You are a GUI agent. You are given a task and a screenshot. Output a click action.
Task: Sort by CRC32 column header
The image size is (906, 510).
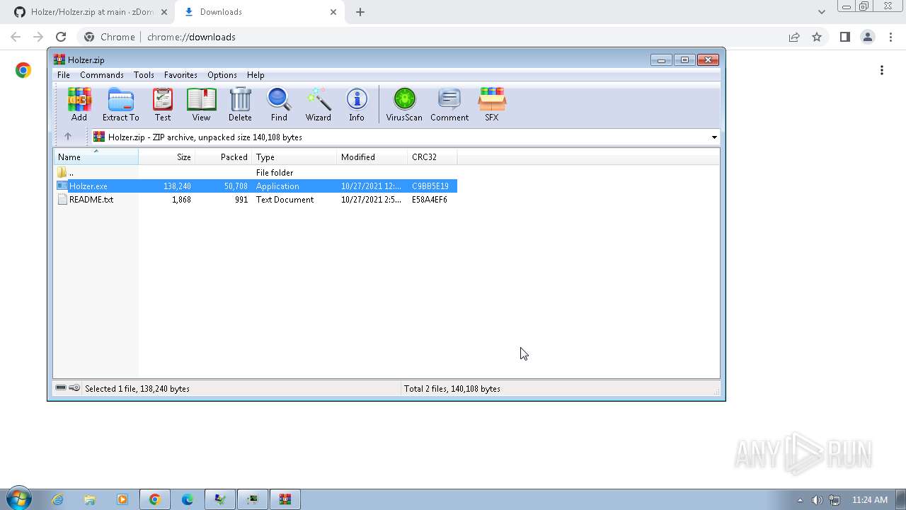[x=432, y=157]
